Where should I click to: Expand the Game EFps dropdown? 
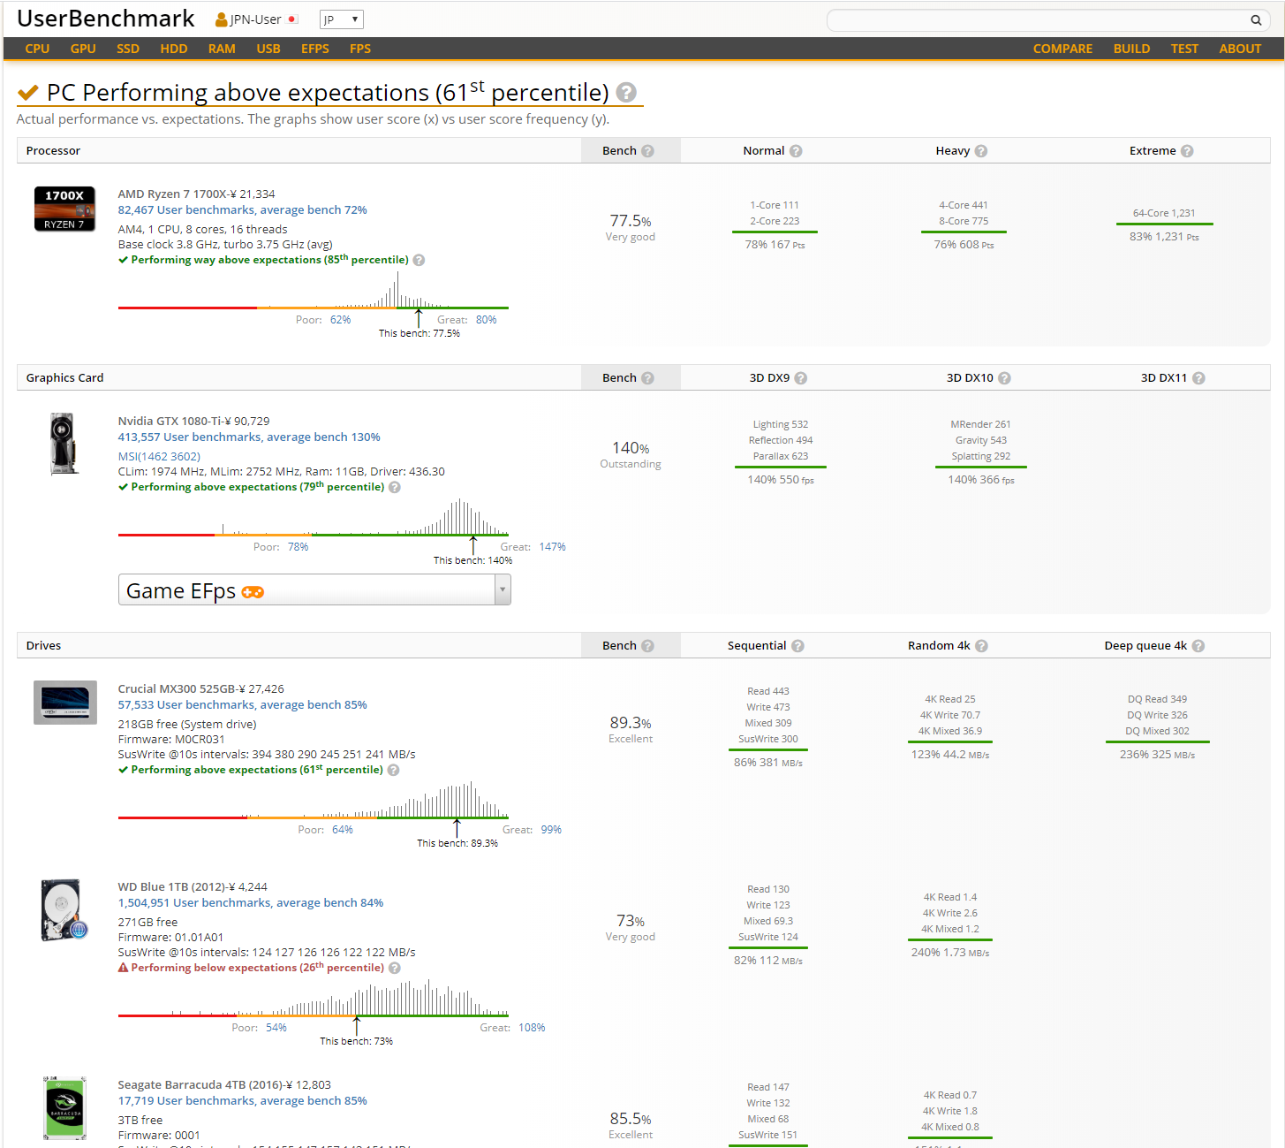(x=502, y=589)
